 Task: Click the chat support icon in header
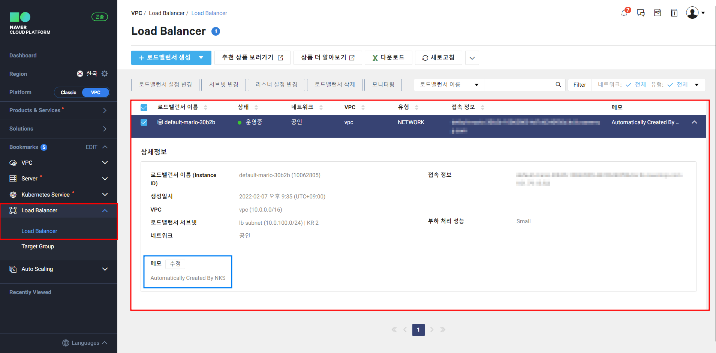coord(641,13)
